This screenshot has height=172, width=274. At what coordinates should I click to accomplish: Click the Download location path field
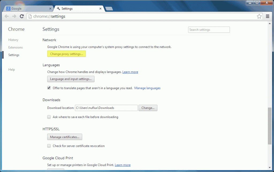[x=106, y=108]
